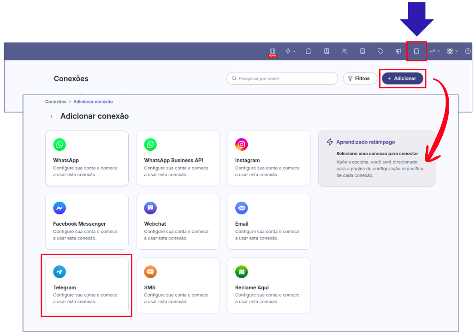Go back using arrow beside Adicionar conexão
The width and height of the screenshot is (476, 335).
52,117
